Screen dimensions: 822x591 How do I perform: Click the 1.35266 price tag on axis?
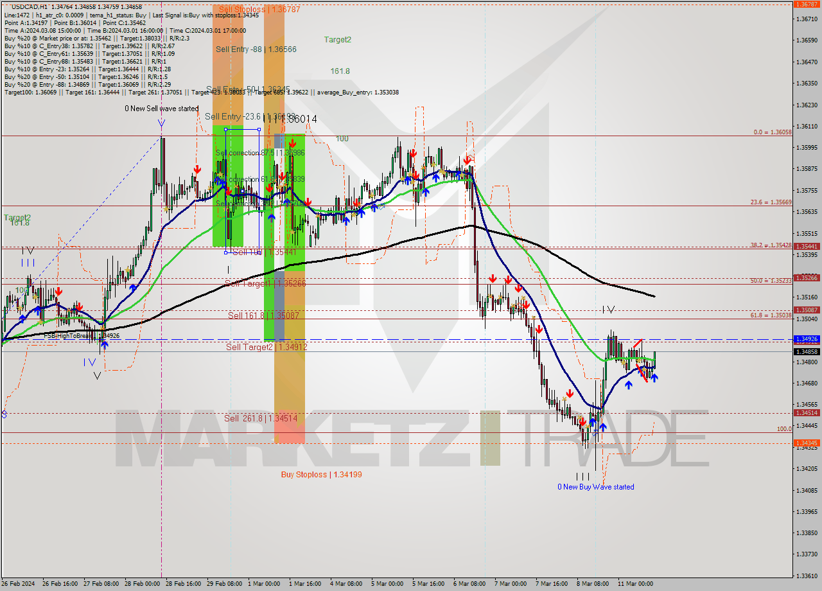coord(806,278)
